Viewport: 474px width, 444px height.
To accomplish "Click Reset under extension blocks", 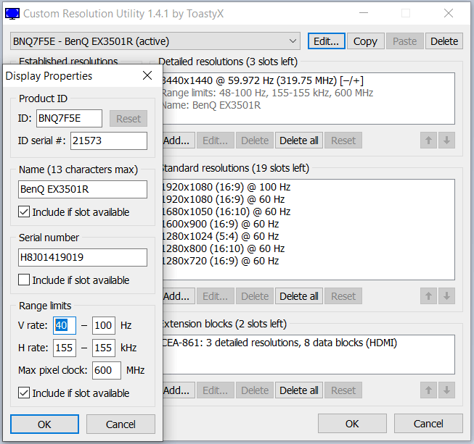I will (343, 390).
